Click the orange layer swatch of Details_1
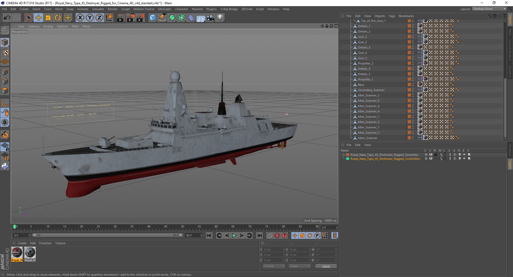The image size is (513, 277). [x=409, y=26]
